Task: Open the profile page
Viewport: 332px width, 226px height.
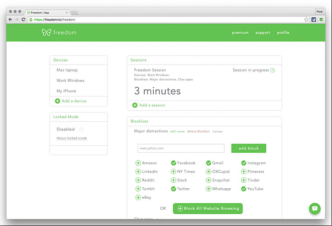Action: tap(283, 33)
